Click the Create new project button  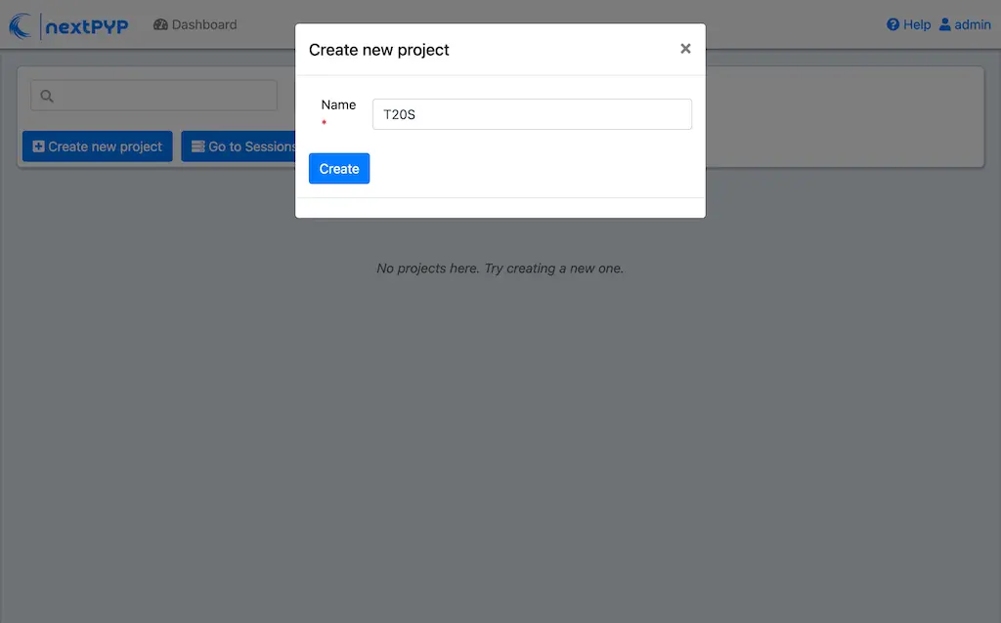(97, 145)
